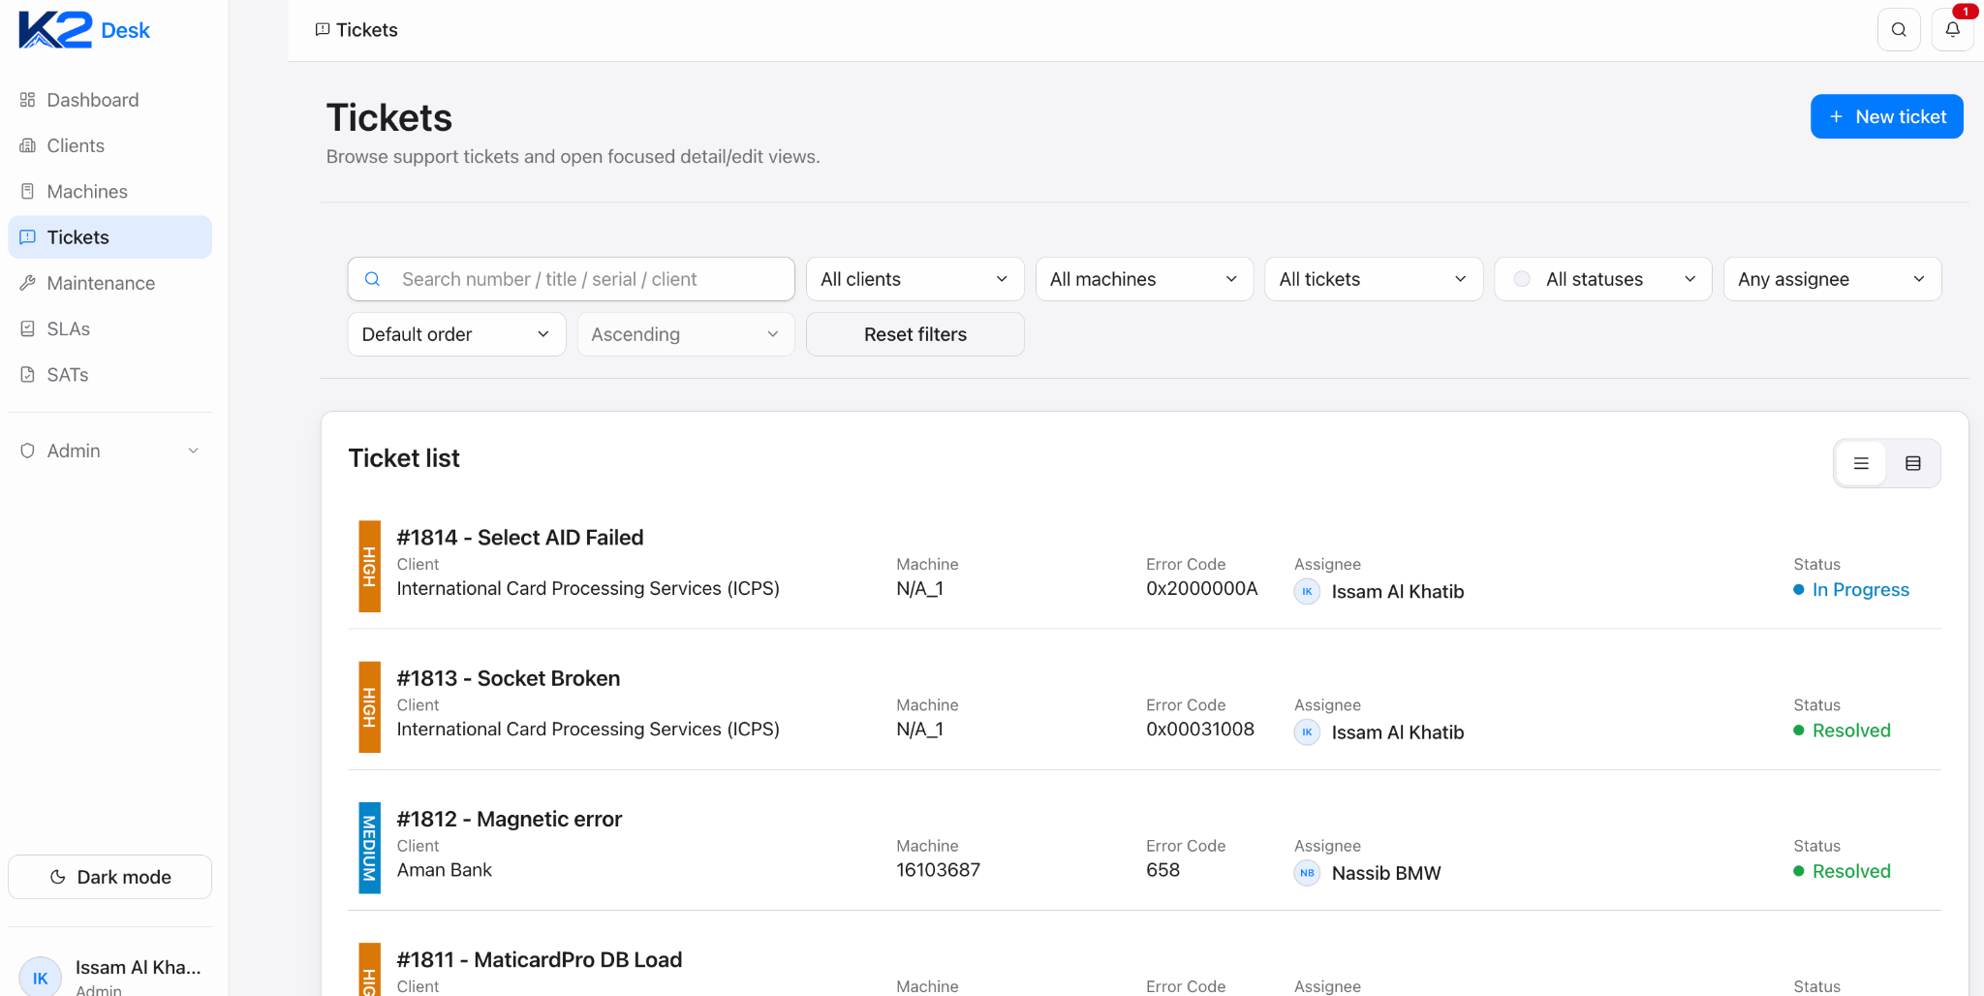Click MEDIUM priority tag on ticket #1812
The height and width of the screenshot is (996, 1984).
tap(369, 848)
